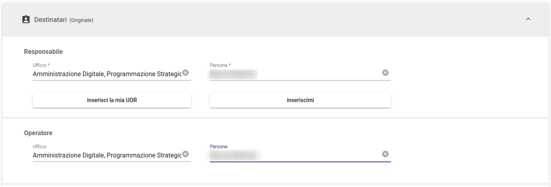This screenshot has width=551, height=187.
Task: Clear the Operatore Ufficio field
Action: click(186, 154)
